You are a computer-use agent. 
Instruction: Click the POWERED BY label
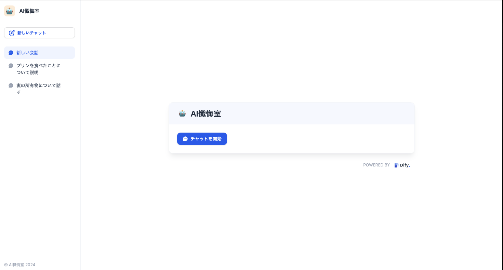pos(376,165)
